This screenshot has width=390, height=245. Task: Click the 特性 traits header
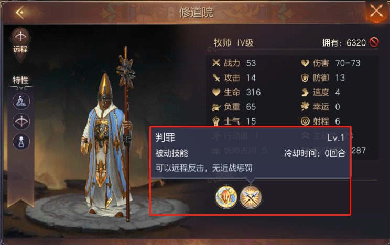point(20,80)
